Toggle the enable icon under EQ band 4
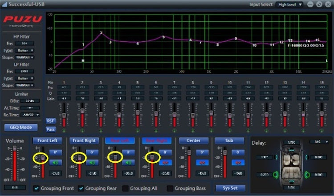Image resolution: width=334 pixels, height=196 pixels. click(x=119, y=131)
